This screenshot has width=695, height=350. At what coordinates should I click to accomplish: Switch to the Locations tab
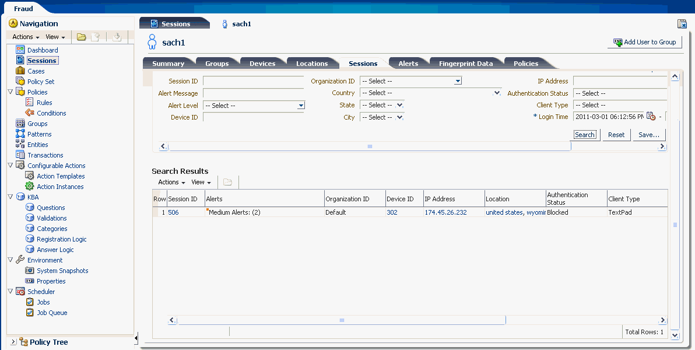(312, 64)
